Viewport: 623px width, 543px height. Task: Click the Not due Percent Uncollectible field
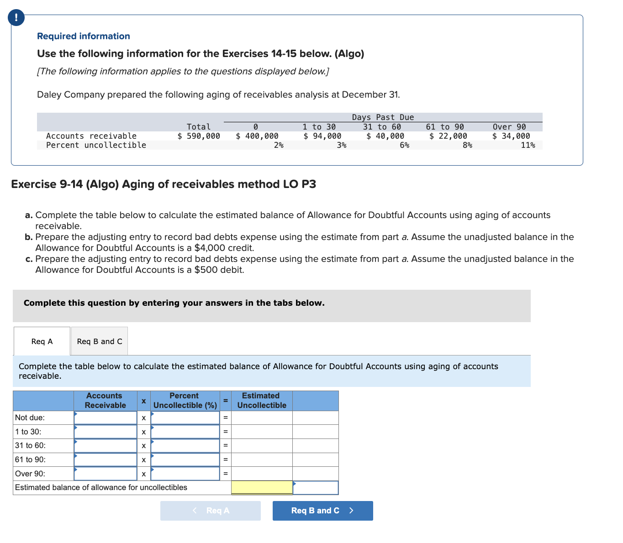click(185, 418)
